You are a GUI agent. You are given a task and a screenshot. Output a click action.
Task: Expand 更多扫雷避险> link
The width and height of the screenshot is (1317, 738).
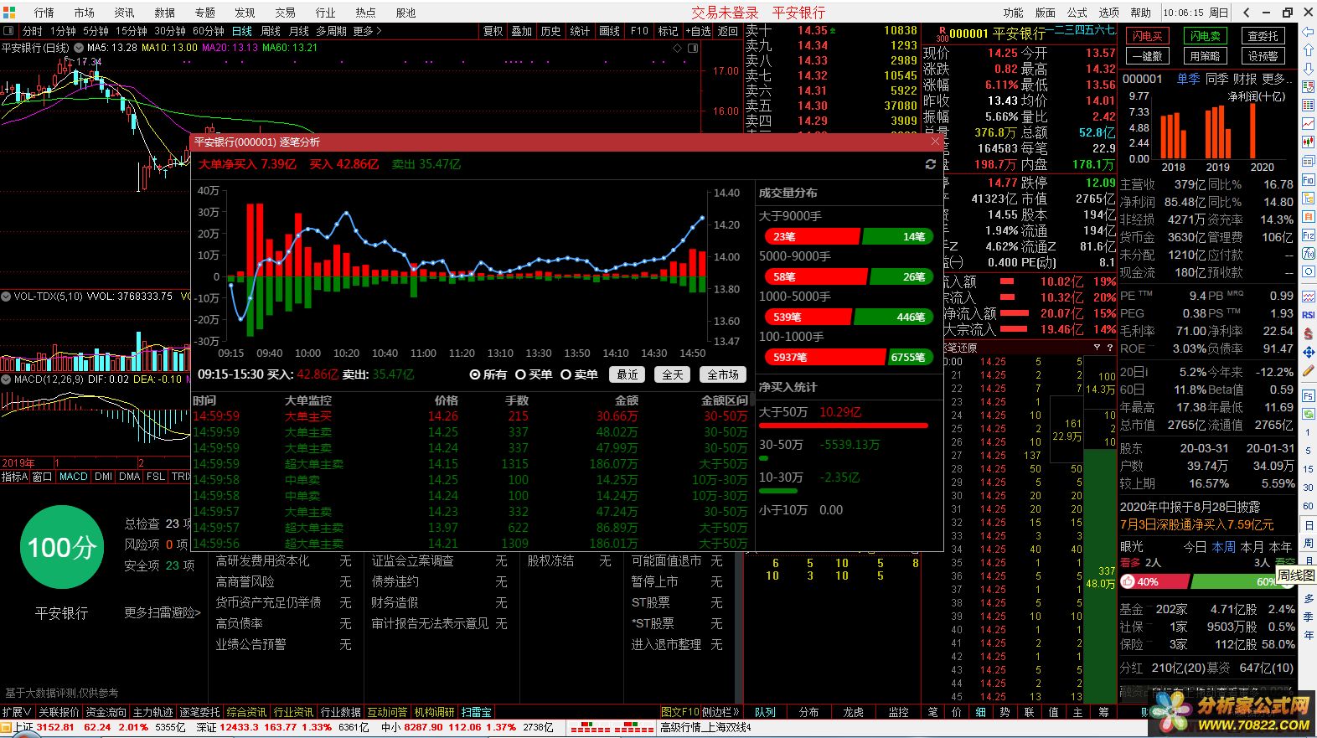163,612
